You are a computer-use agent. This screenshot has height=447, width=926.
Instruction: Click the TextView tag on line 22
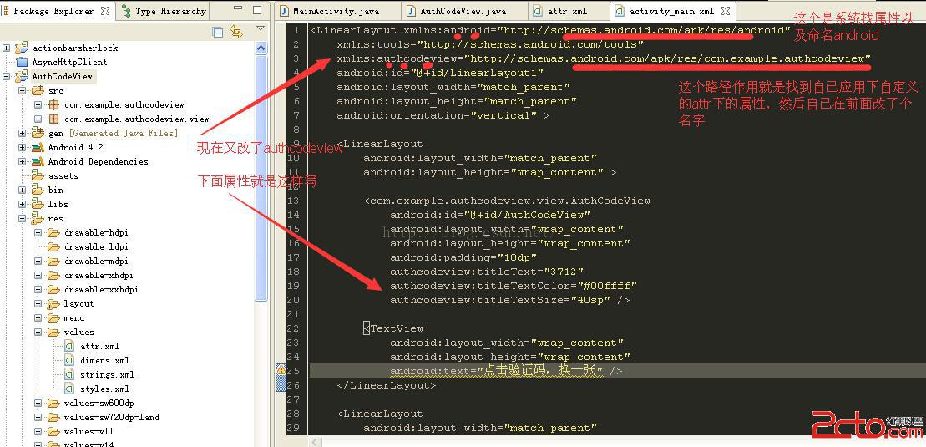click(394, 328)
